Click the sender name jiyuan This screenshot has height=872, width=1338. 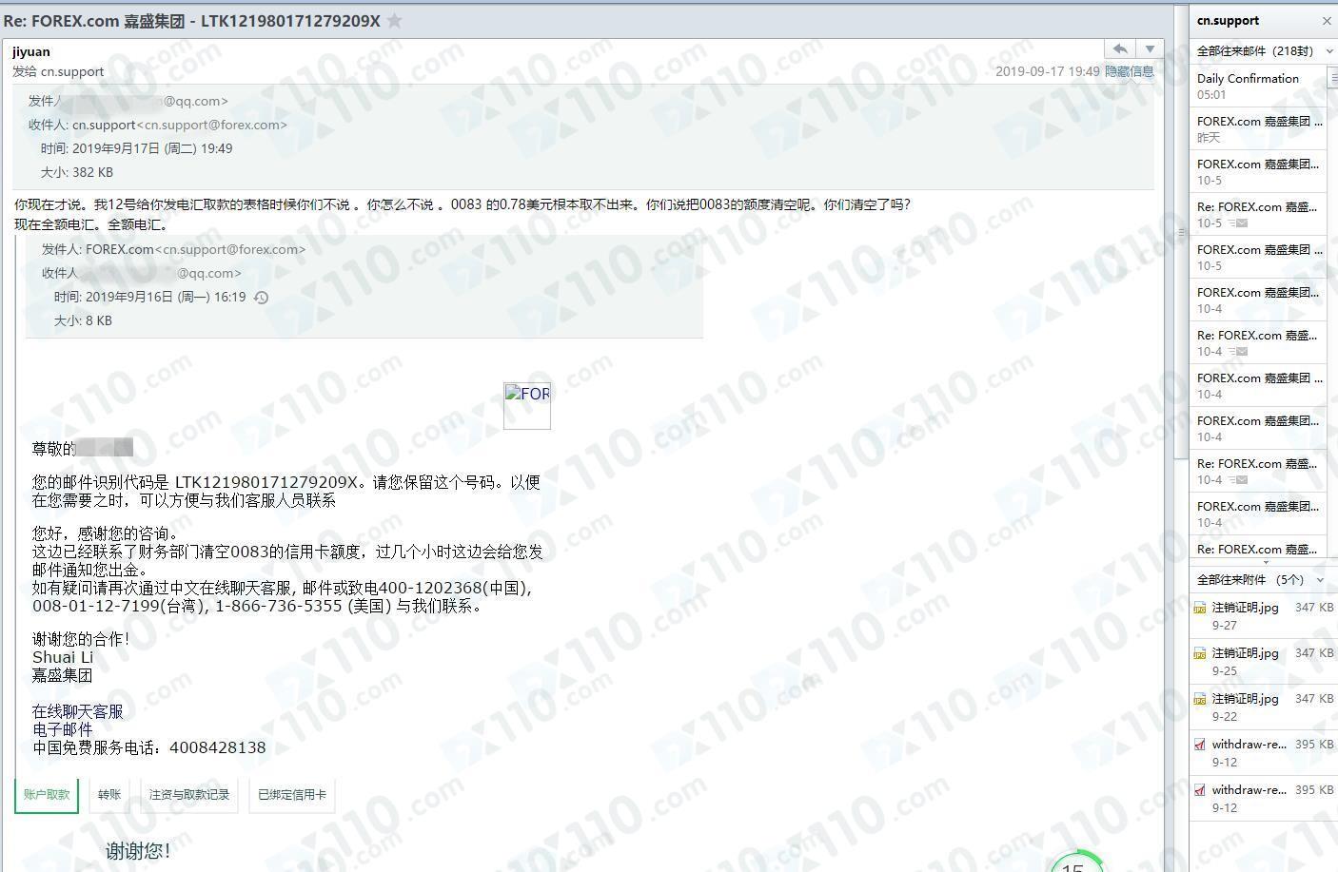(x=31, y=51)
